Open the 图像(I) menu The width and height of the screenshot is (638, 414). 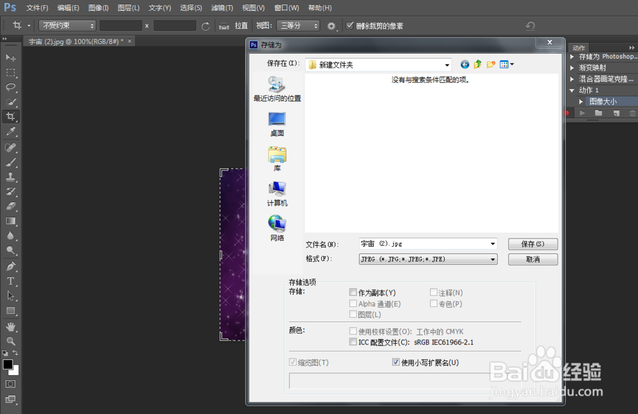pos(98,8)
